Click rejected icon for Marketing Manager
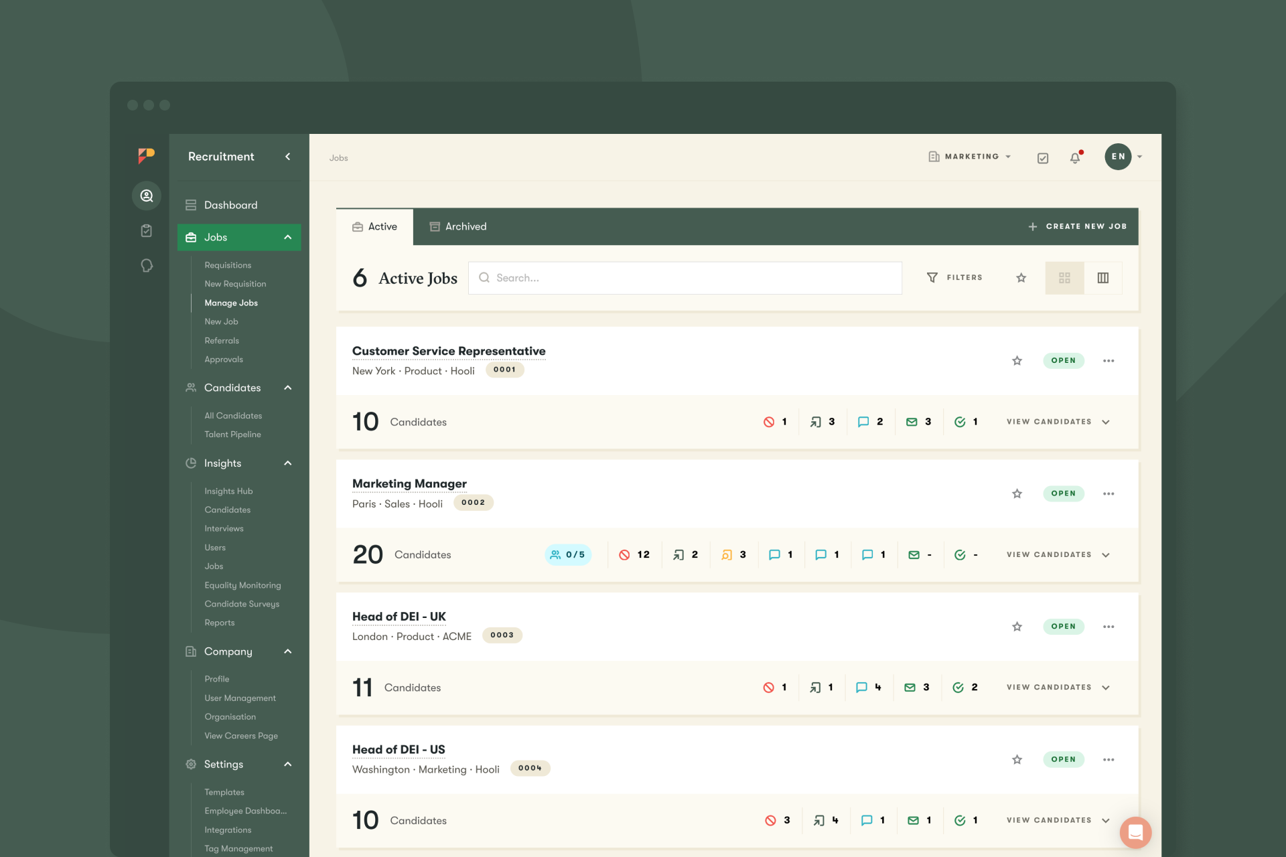The width and height of the screenshot is (1286, 857). [x=624, y=554]
